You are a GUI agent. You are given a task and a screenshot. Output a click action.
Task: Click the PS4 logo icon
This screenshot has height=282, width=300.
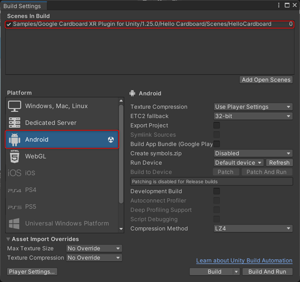tap(14, 190)
